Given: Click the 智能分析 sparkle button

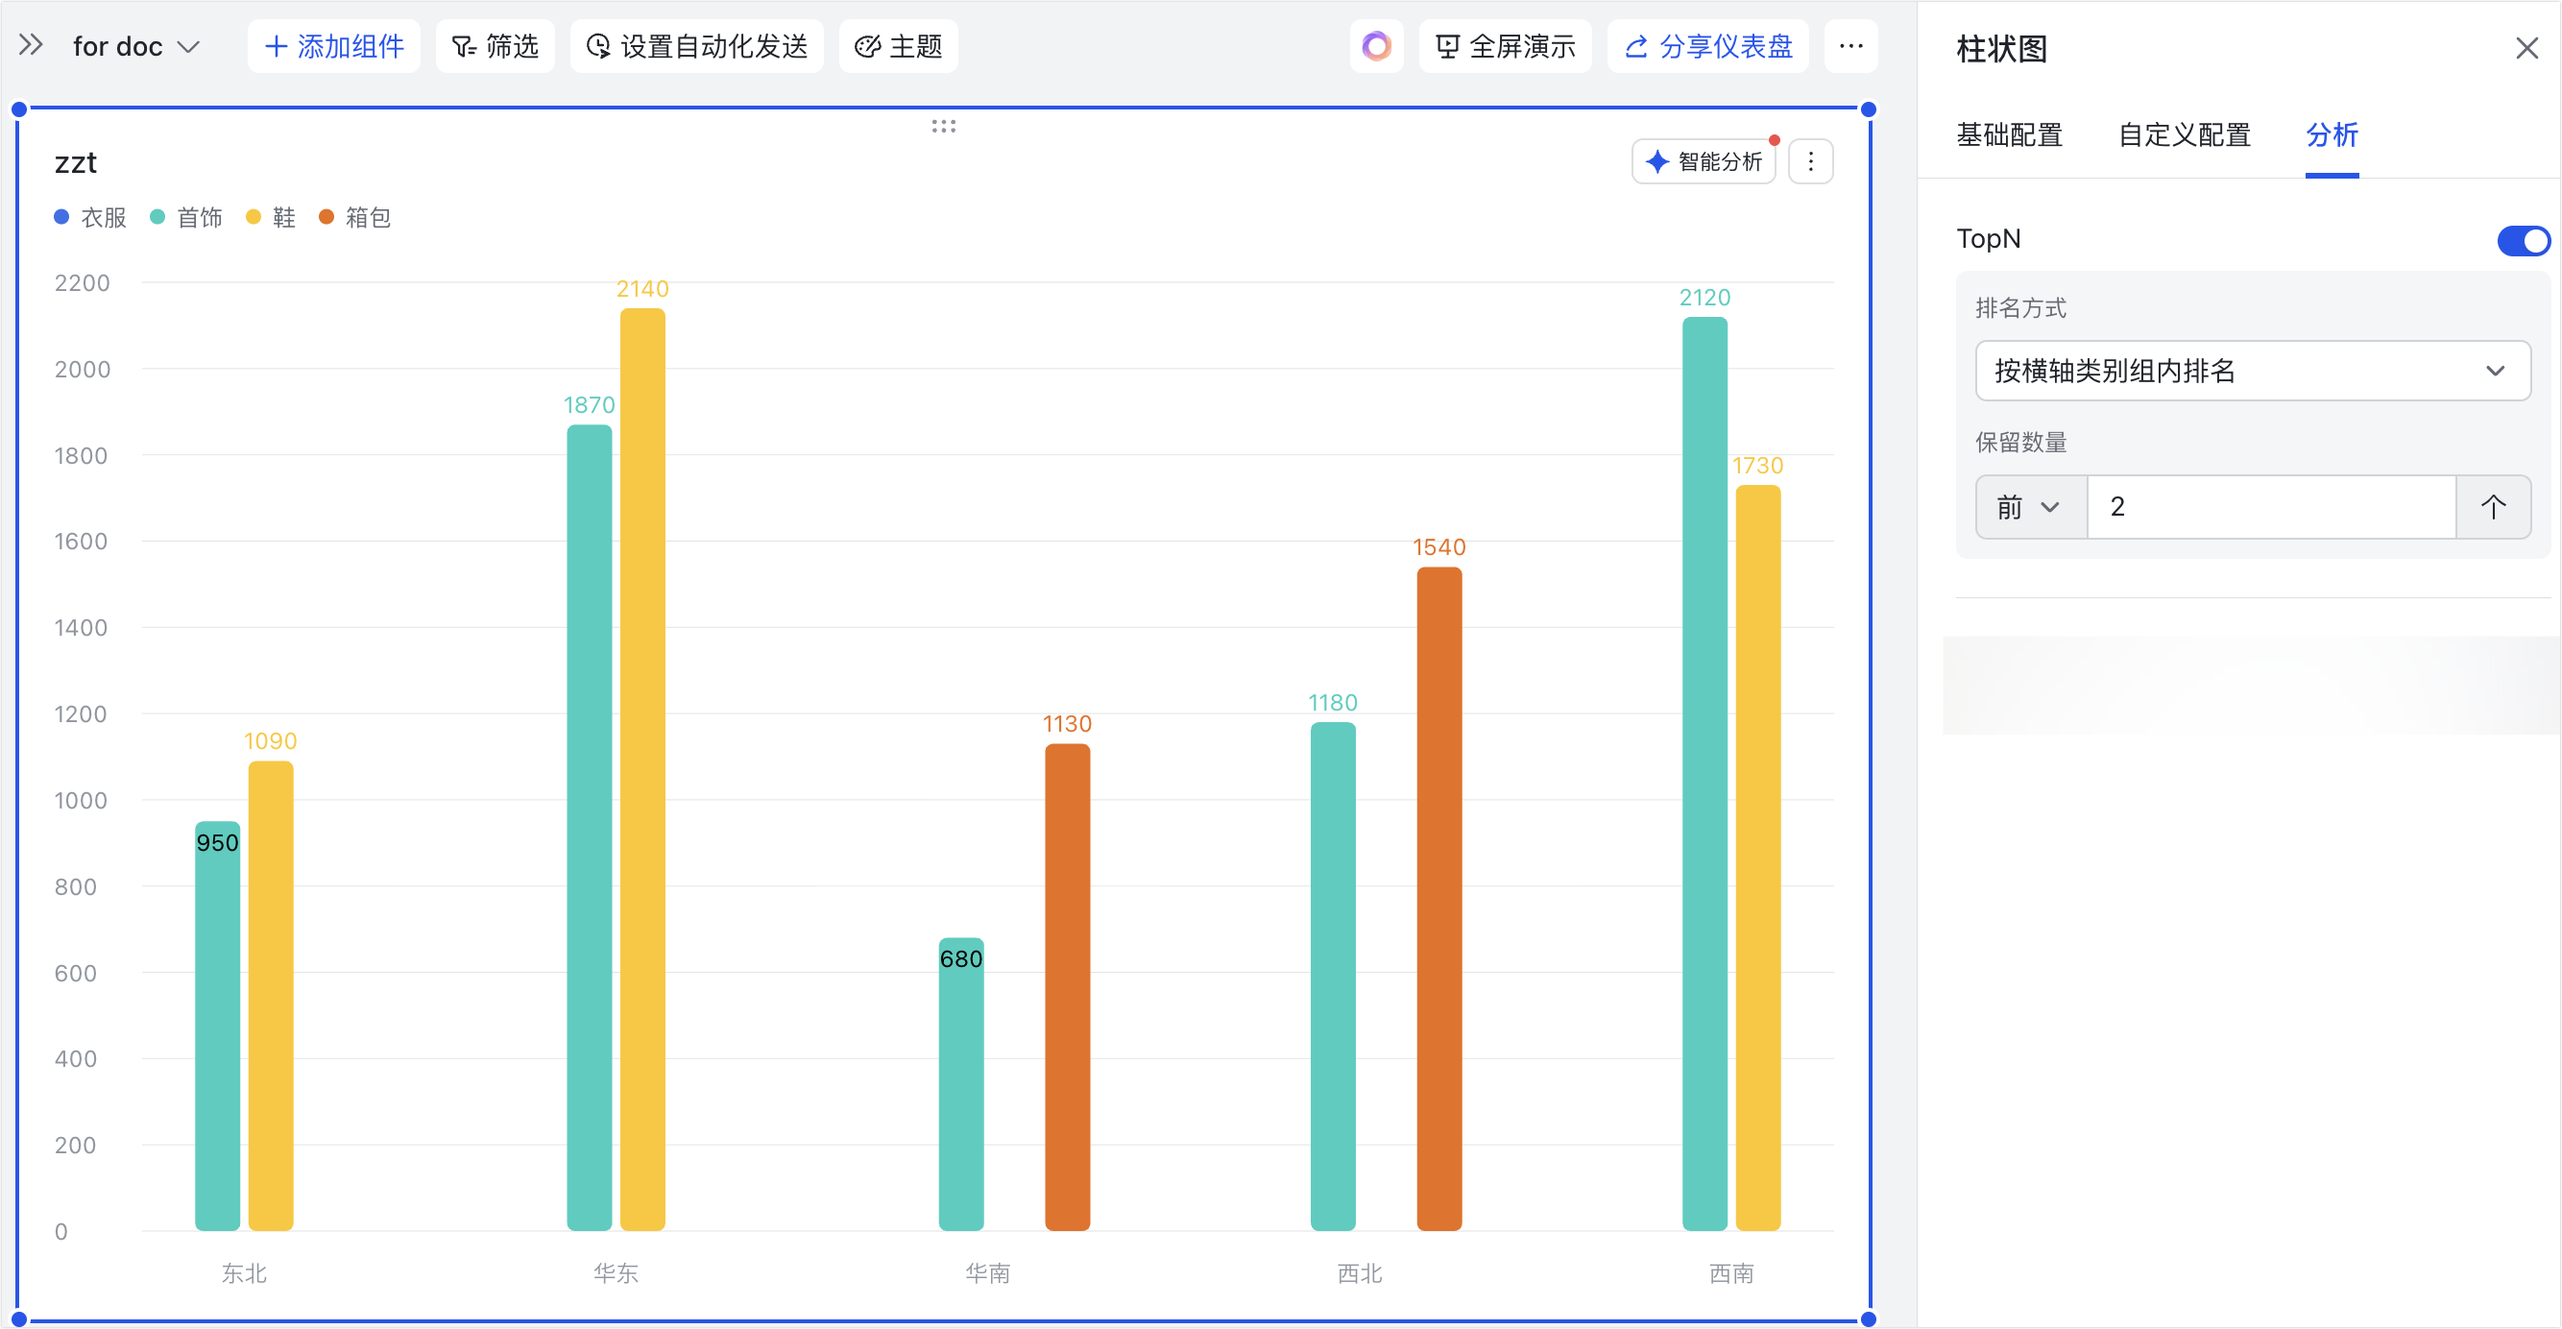Looking at the screenshot, I should pos(1704,161).
